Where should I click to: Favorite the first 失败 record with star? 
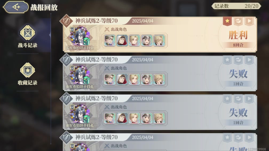click(x=227, y=60)
